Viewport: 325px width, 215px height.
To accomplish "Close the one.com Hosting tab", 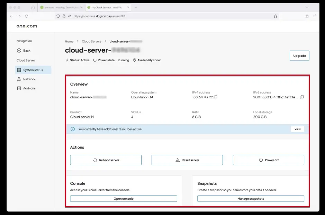I will point(81,8).
